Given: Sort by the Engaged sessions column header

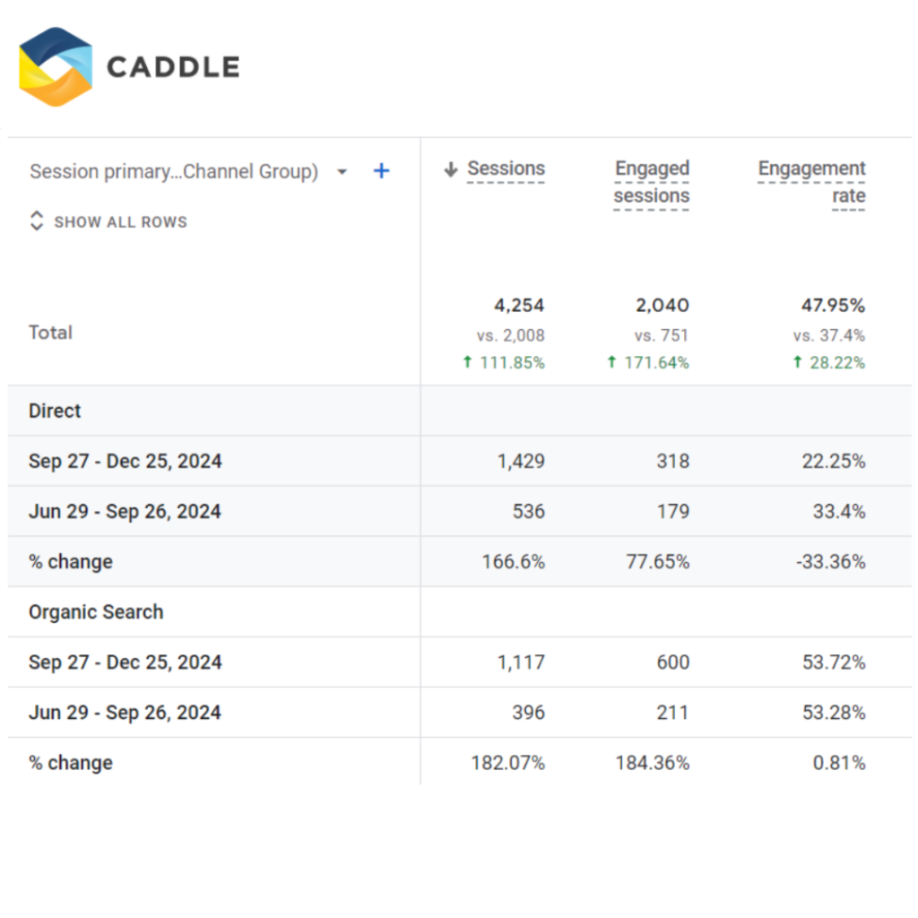Looking at the screenshot, I should point(652,182).
